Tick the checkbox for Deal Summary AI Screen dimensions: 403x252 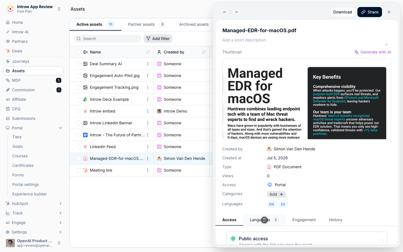tap(79, 64)
